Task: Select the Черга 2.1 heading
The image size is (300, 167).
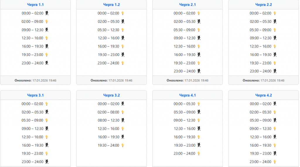Action: (187, 5)
